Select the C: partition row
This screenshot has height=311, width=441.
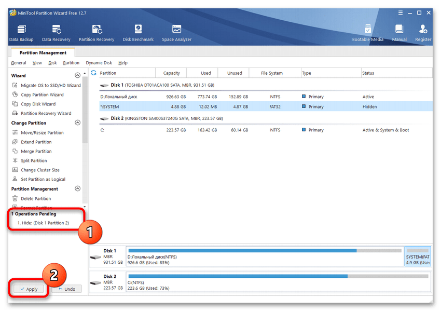(266, 130)
